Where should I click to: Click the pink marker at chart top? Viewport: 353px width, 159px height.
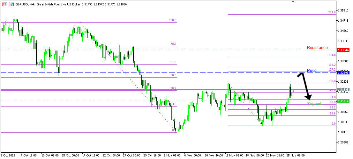[x=293, y=1]
